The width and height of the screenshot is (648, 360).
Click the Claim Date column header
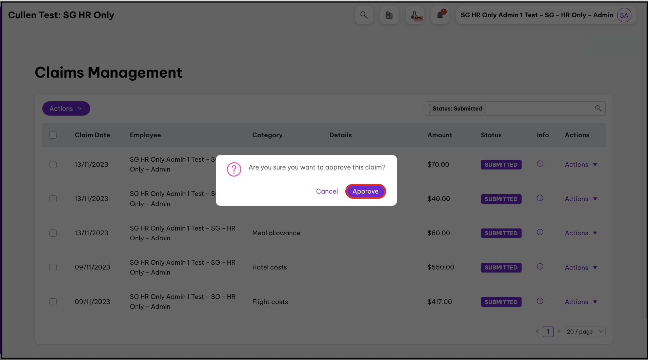point(92,135)
